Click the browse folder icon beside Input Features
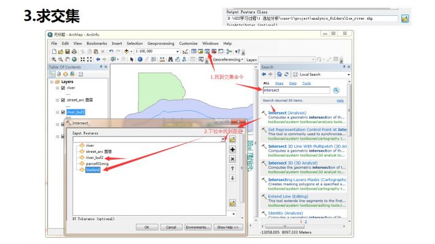 232,139
